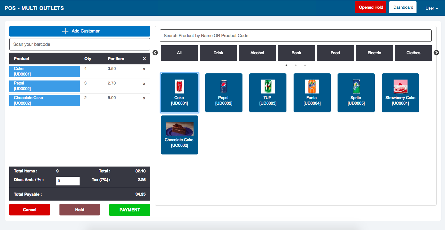Select the Coke [UD0001] cart row

(45, 72)
